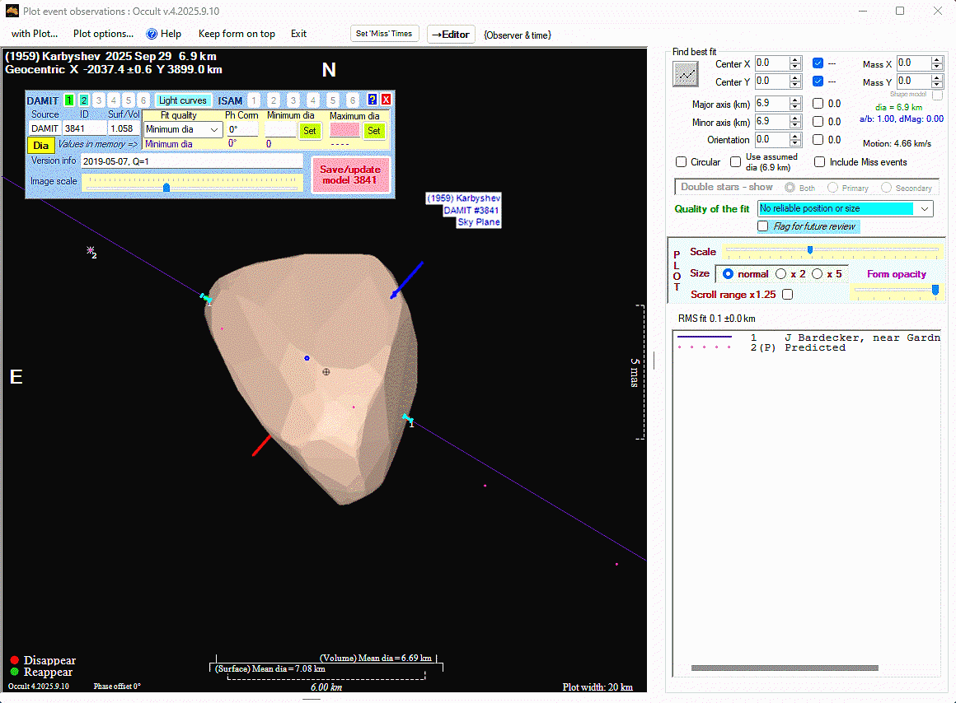
Task: Open the blue question mark help icon in DAMIT panel
Action: (373, 100)
